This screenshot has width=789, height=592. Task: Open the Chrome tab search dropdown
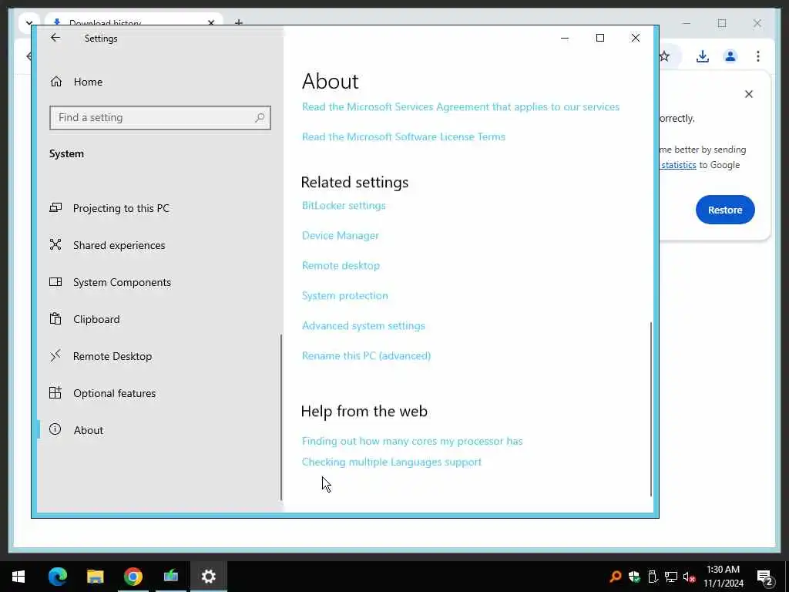click(29, 22)
